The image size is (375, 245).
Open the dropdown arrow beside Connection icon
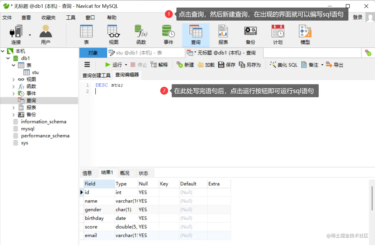click(x=30, y=35)
